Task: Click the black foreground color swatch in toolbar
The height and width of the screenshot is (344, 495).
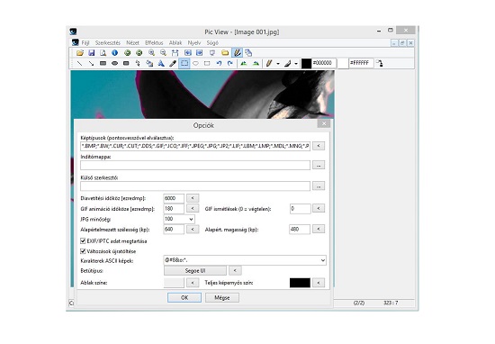Action: pos(306,63)
